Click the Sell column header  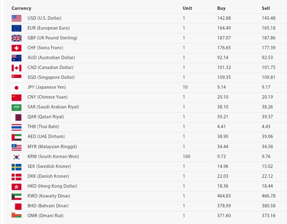click(266, 8)
